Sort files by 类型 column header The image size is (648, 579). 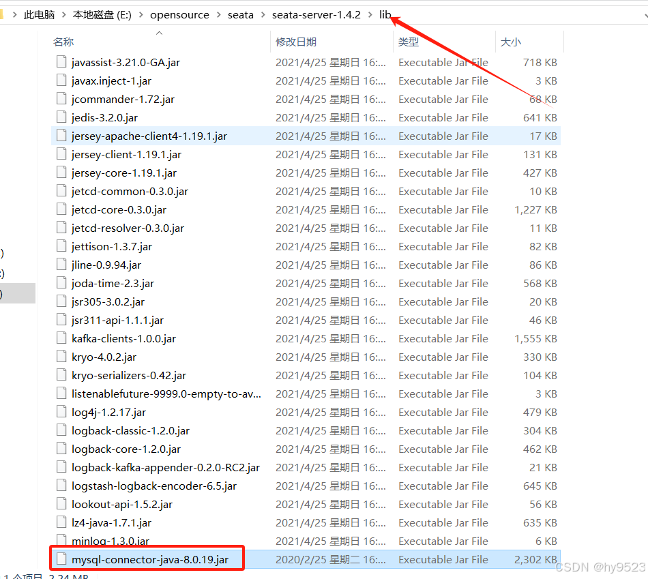(x=409, y=42)
